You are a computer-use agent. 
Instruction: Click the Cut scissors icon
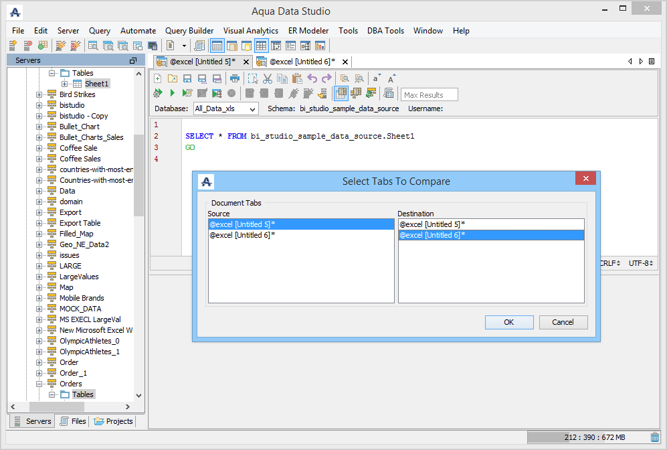[x=268, y=78]
